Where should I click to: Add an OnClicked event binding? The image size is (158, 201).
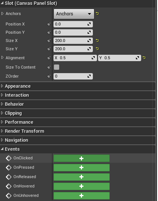pos(82,158)
